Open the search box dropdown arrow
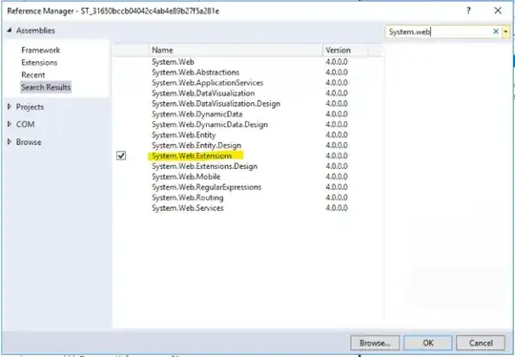Screen dimensions: 515x357 point(505,31)
